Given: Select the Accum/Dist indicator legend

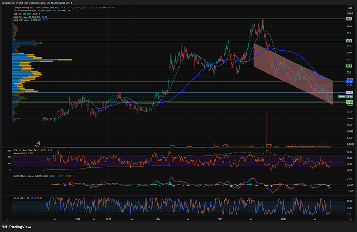Looking at the screenshot, I should (x=19, y=153).
